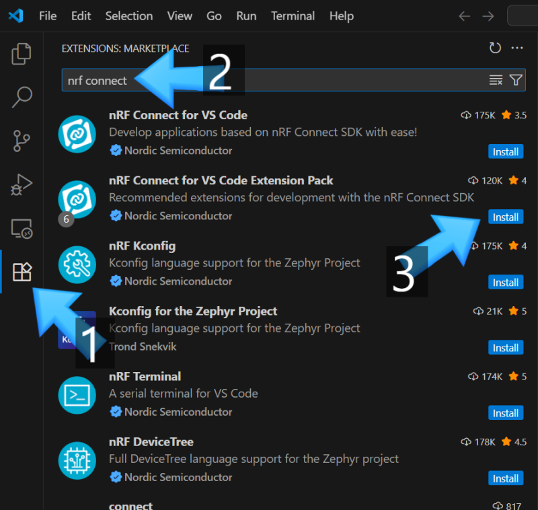Open the Source Control view

(22, 141)
